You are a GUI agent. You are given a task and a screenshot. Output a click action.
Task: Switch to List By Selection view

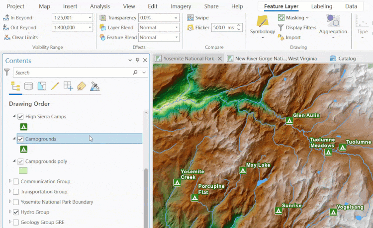[42, 86]
